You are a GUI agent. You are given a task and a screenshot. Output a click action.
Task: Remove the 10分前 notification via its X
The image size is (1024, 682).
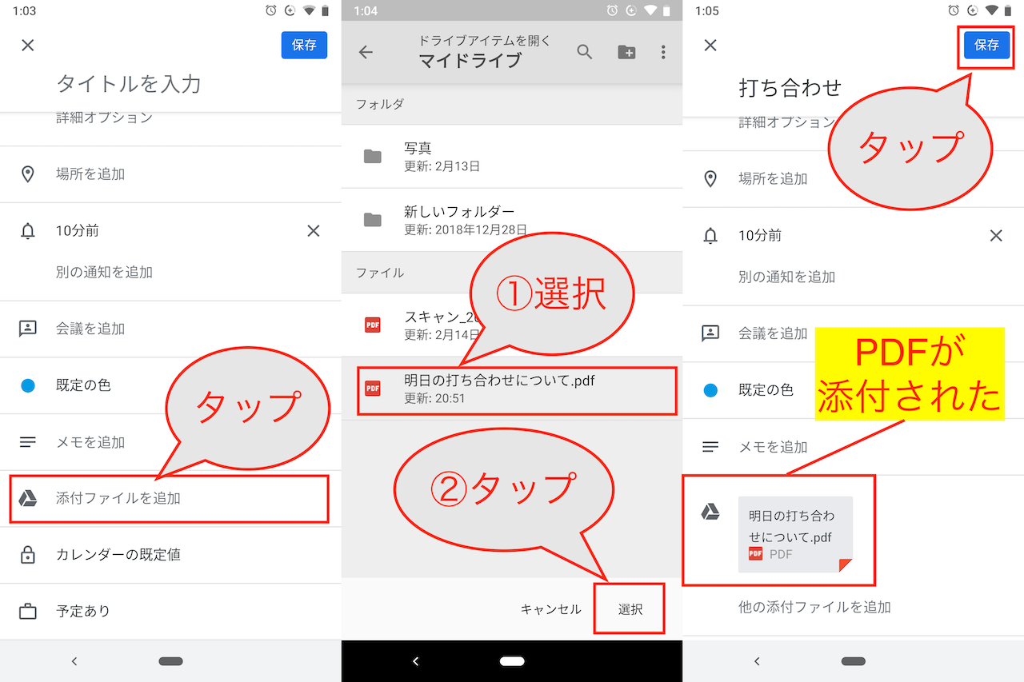314,230
